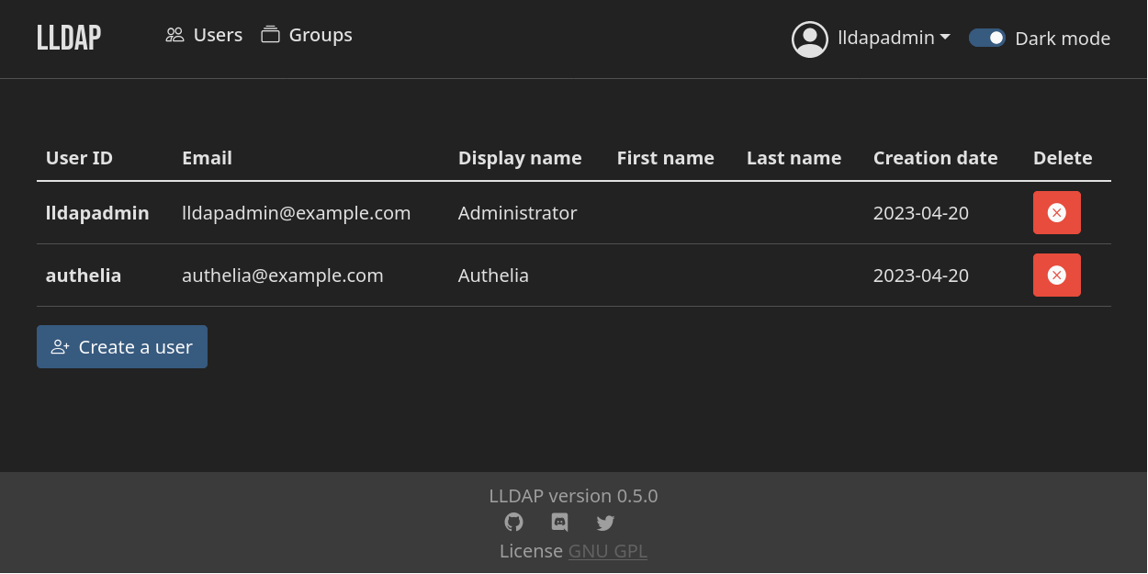Click the User ID column header

click(79, 157)
